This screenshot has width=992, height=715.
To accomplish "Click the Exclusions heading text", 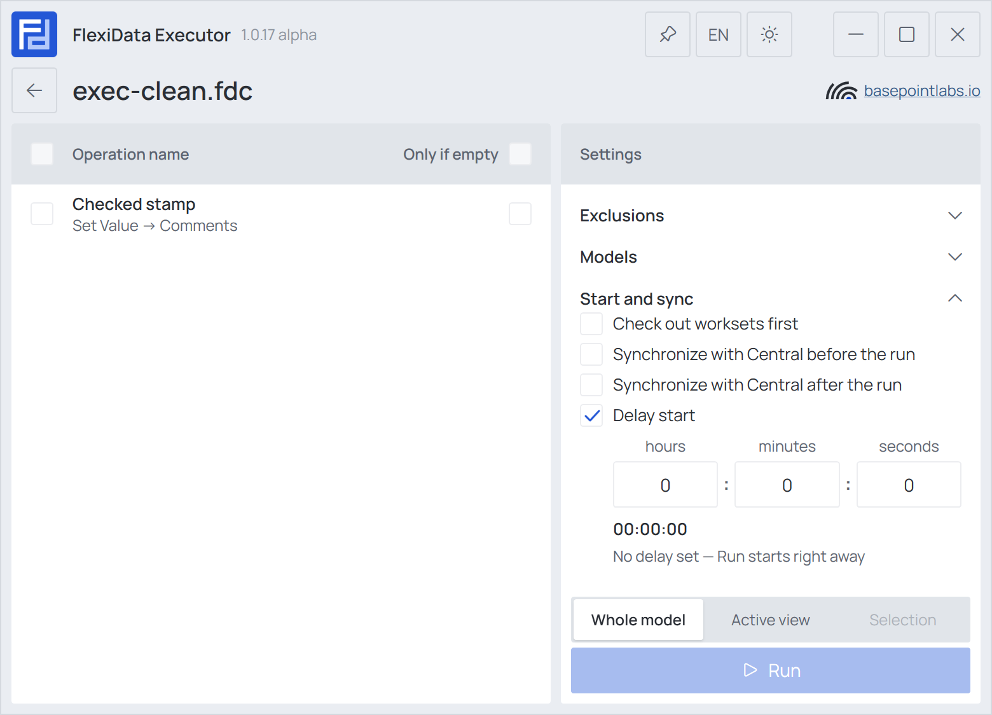I will coord(622,216).
